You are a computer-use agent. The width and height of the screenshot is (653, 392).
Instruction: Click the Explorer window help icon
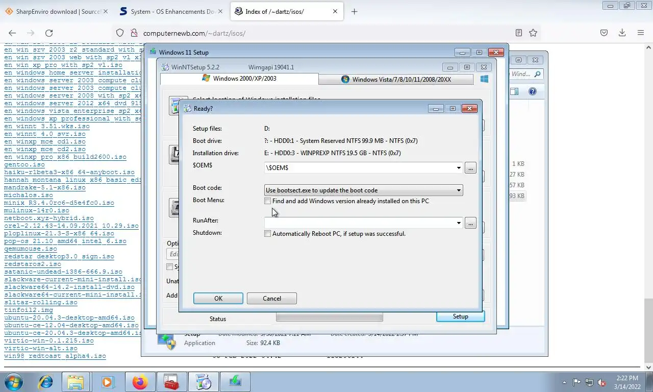[533, 91]
